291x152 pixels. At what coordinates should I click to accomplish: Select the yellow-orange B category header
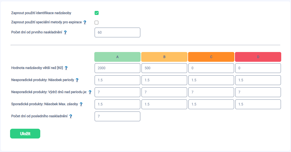tap(164, 57)
